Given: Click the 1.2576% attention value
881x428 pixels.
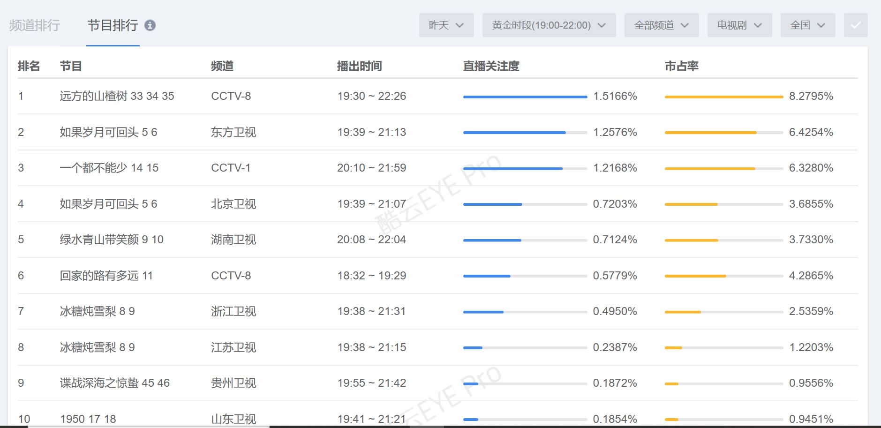Looking at the screenshot, I should 615,132.
